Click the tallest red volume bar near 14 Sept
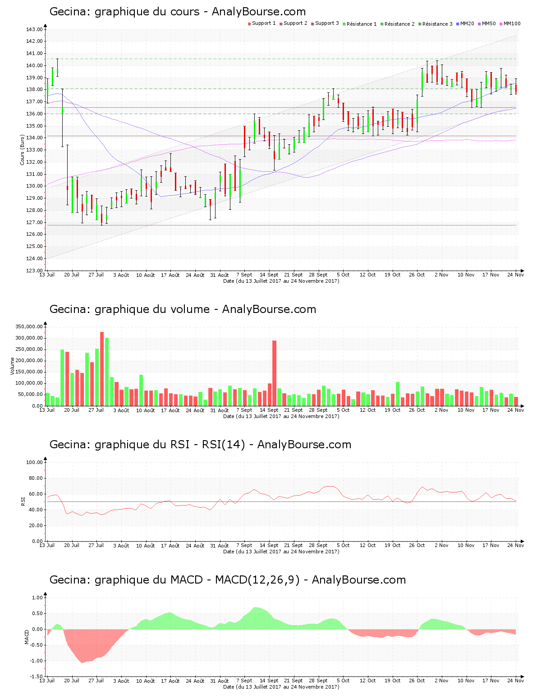This screenshot has width=541, height=699. (x=274, y=373)
